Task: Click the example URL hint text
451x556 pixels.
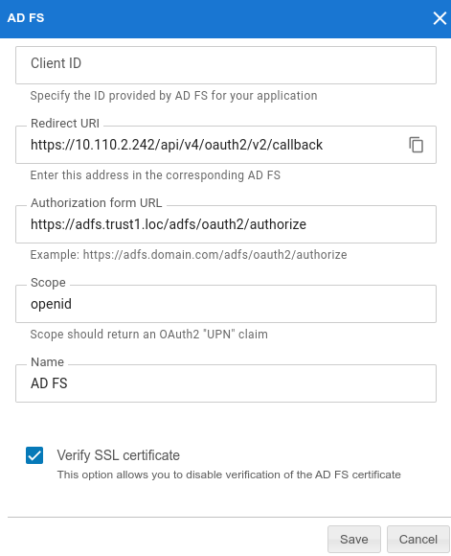Action: [189, 255]
